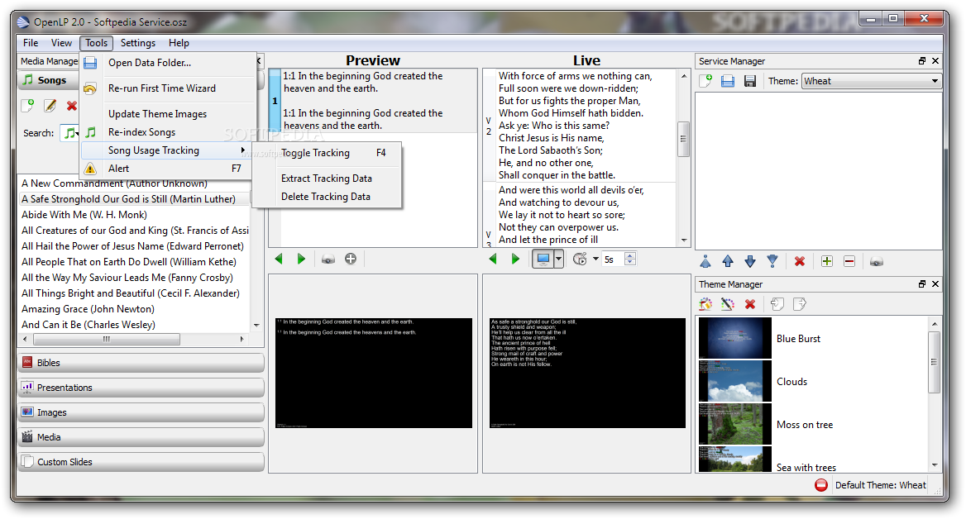Screen dimensions: 966x519
Task: Open the loop options dropdown arrow
Action: pyautogui.click(x=595, y=259)
